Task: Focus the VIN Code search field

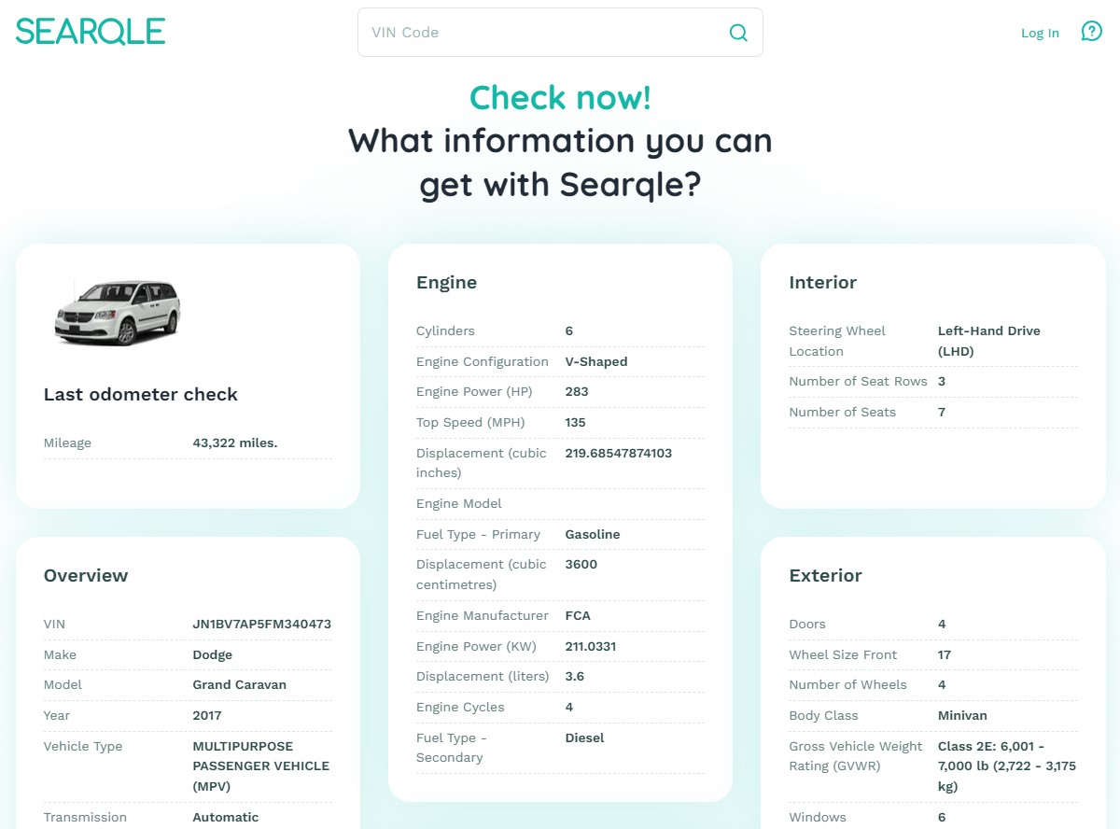Action: [x=560, y=33]
